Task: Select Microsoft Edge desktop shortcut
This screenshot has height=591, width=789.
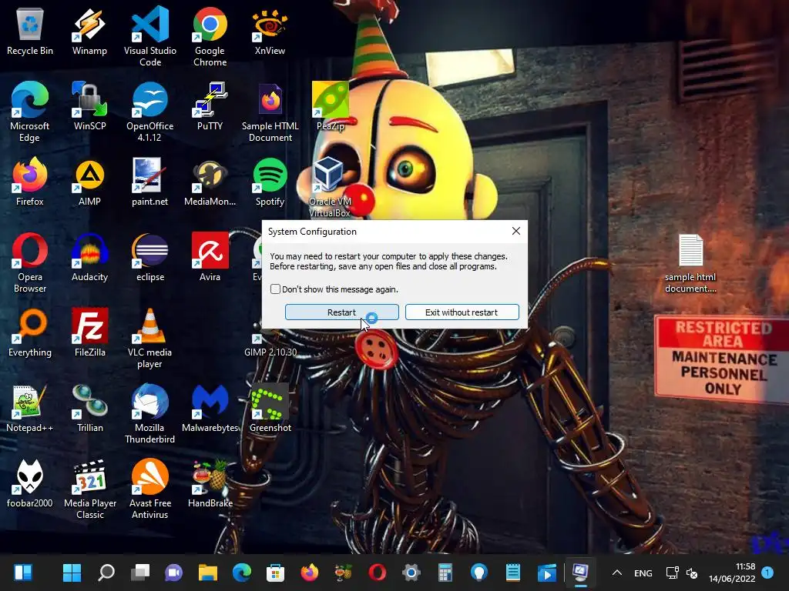Action: click(x=30, y=112)
